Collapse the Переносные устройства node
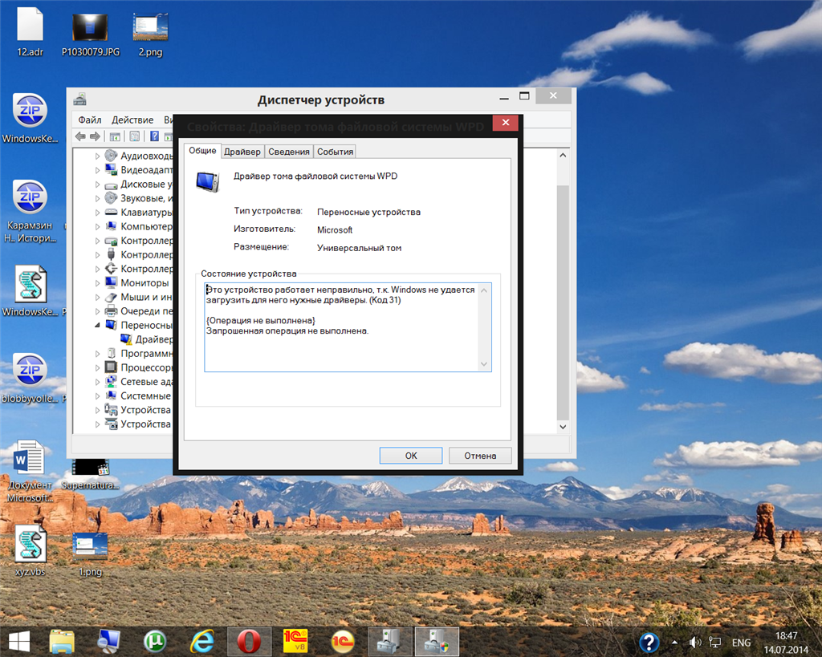This screenshot has height=657, width=822. click(x=97, y=326)
